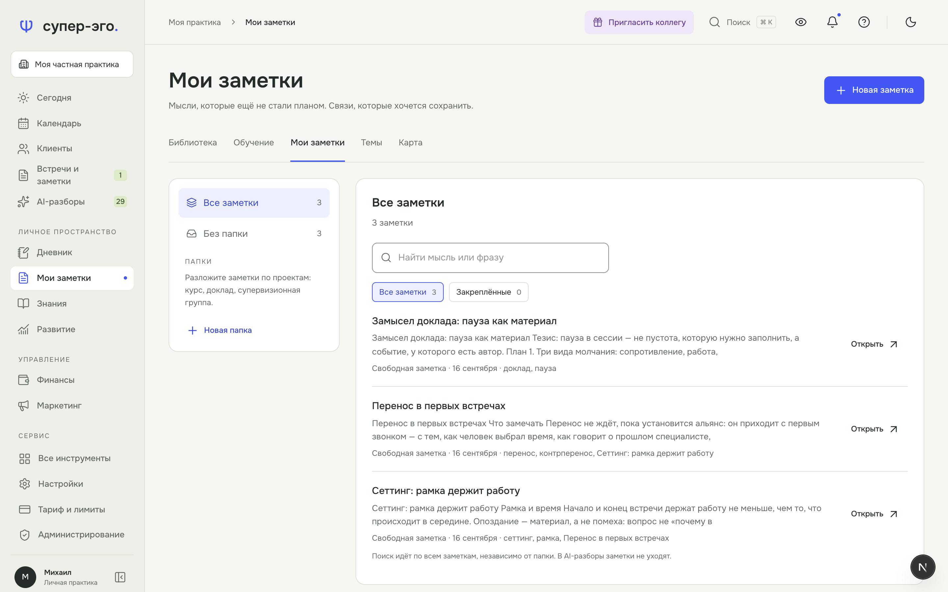Click Пригласить коллегу button

[x=639, y=22]
